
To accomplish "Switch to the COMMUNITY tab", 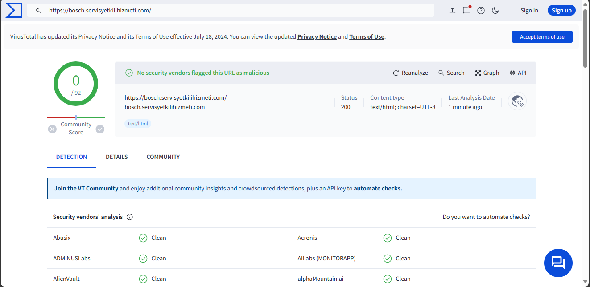I will [163, 157].
